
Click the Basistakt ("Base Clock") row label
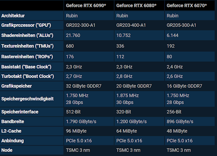point(26,66)
